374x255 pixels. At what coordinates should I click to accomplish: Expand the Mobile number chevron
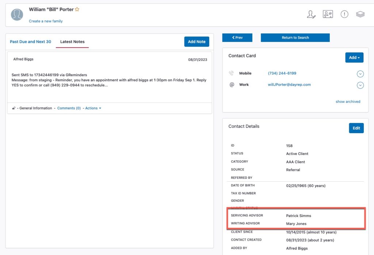(x=360, y=74)
